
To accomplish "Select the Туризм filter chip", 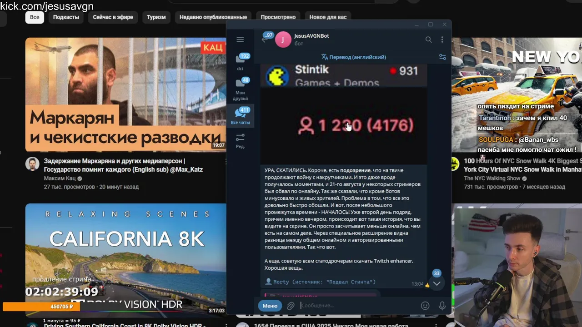I will tap(156, 17).
